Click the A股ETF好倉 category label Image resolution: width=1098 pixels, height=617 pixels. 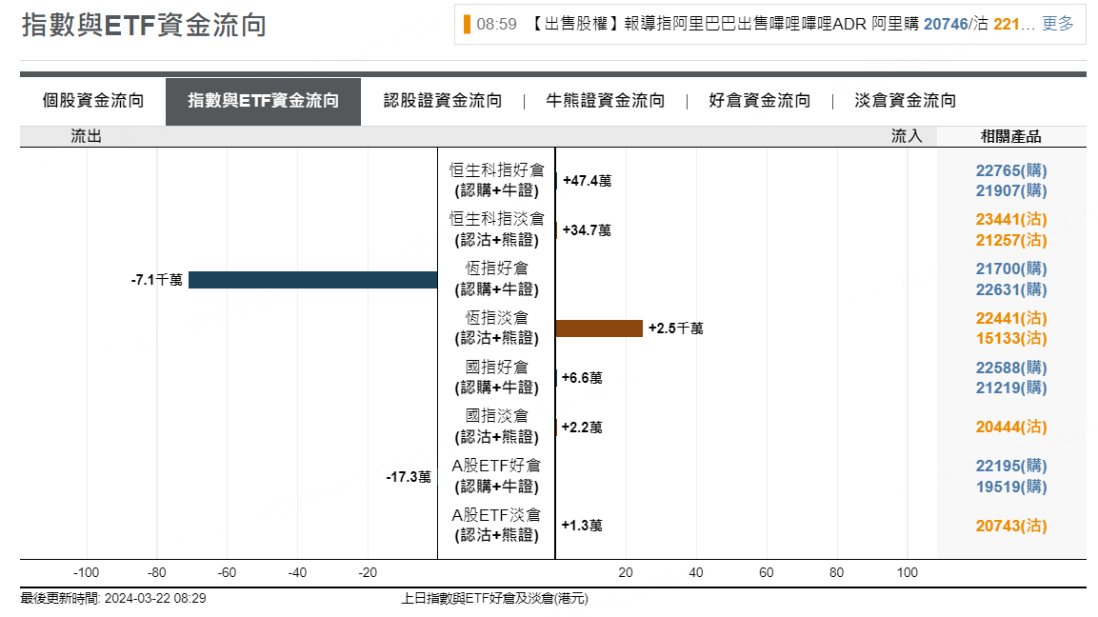pos(496,476)
